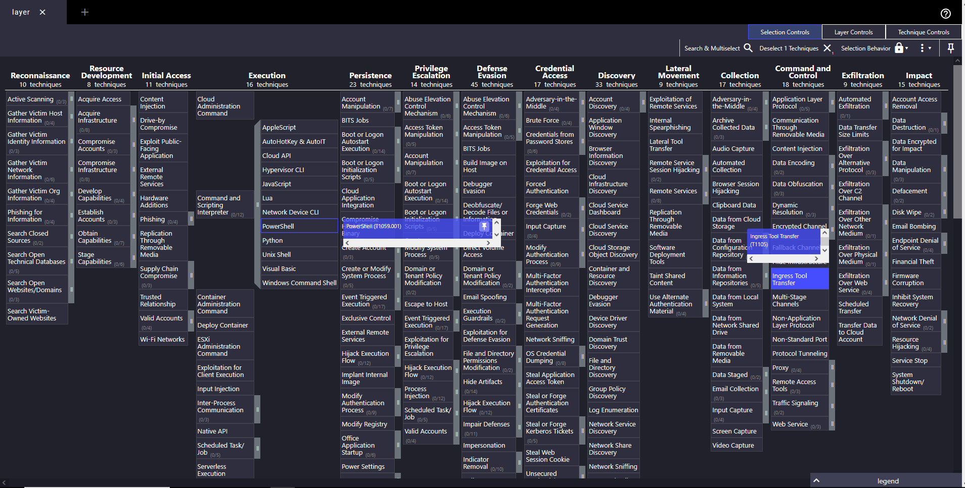Viewport: 965px width, 488px height.
Task: Expand Inter-Process Communication sub-techniques handle
Action: pyautogui.click(x=257, y=409)
